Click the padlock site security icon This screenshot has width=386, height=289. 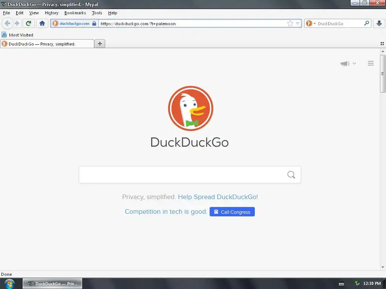coord(94,24)
